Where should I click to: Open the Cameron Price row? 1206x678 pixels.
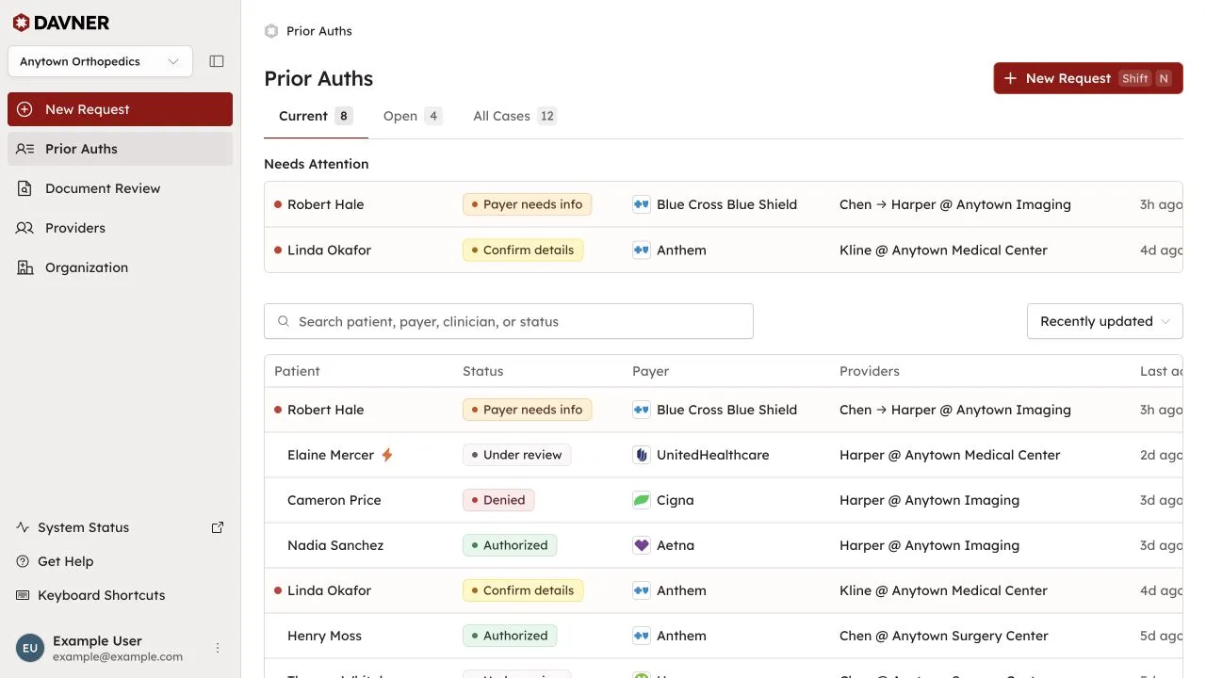click(723, 500)
